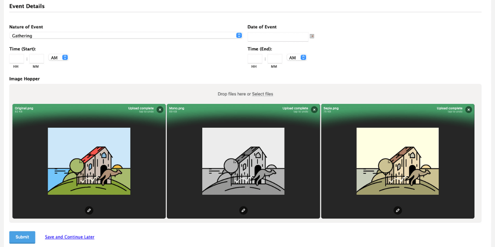Focus the end time HH field
Screen dimensions: 495x247
point(255,58)
